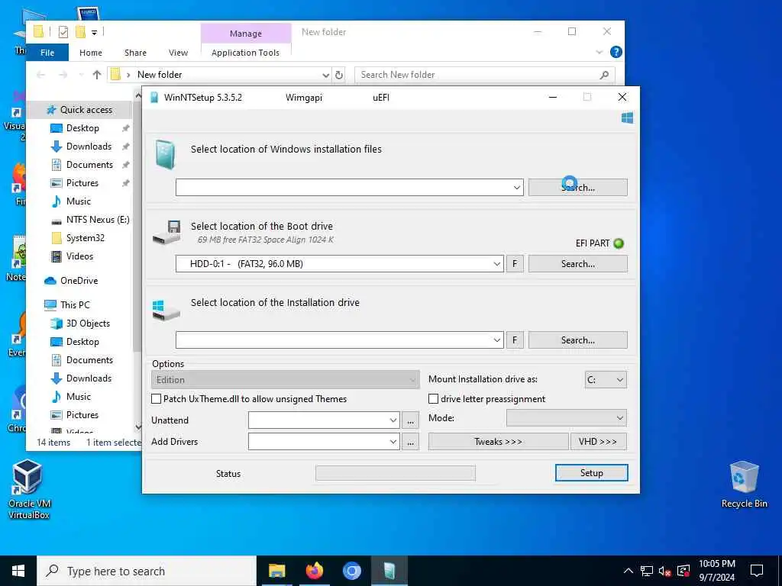
Task: Open the Mode dropdown
Action: pos(567,417)
